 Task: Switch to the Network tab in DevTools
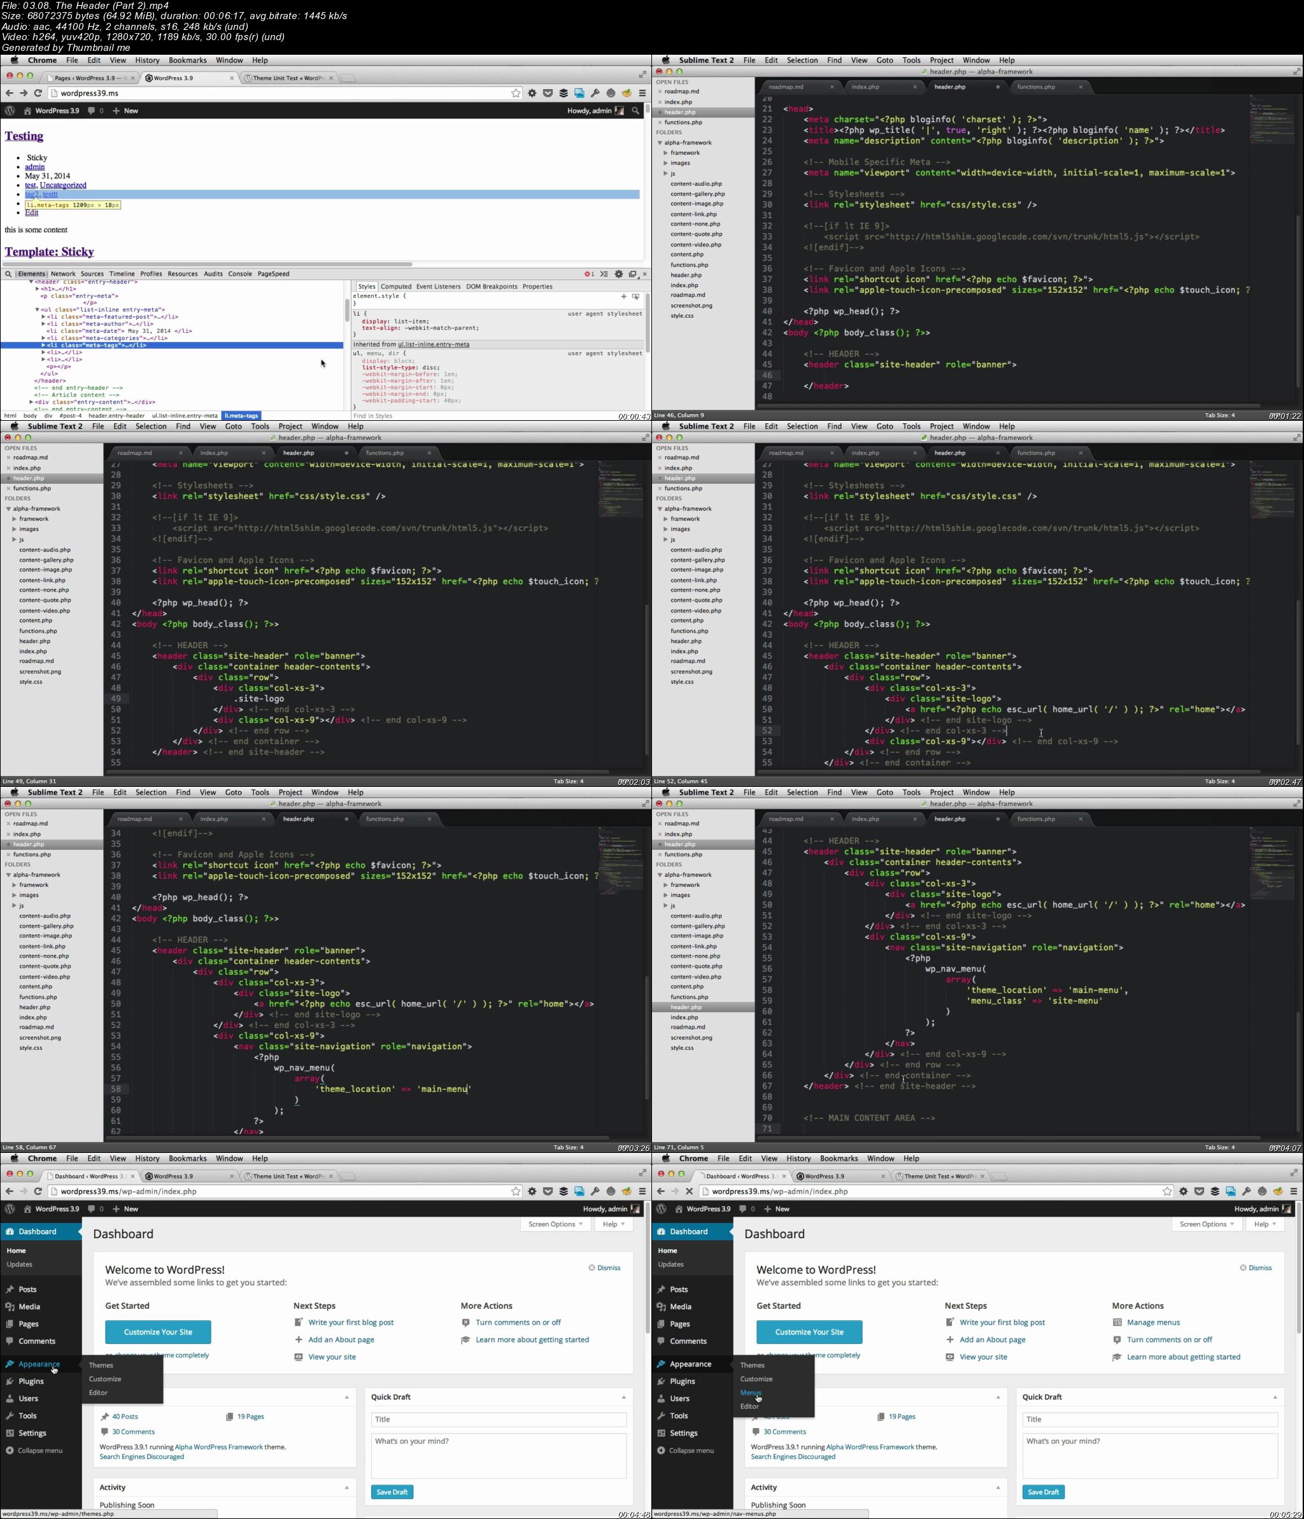[63, 274]
